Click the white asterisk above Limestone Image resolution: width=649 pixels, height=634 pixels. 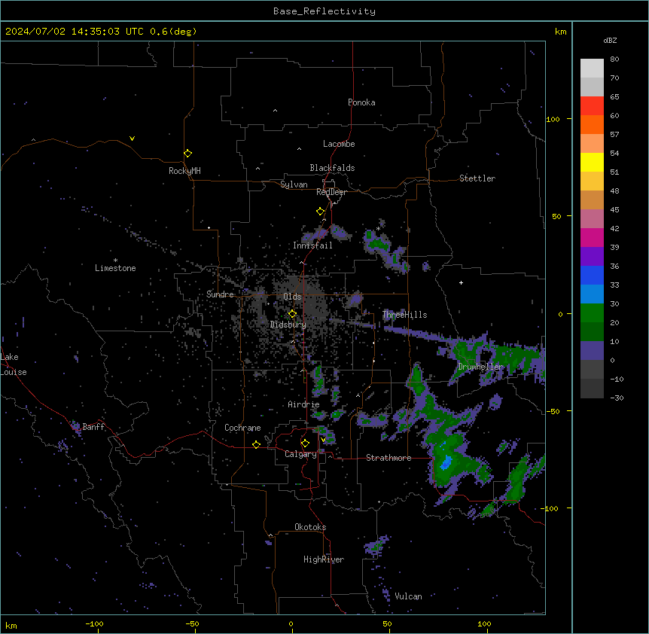click(115, 261)
